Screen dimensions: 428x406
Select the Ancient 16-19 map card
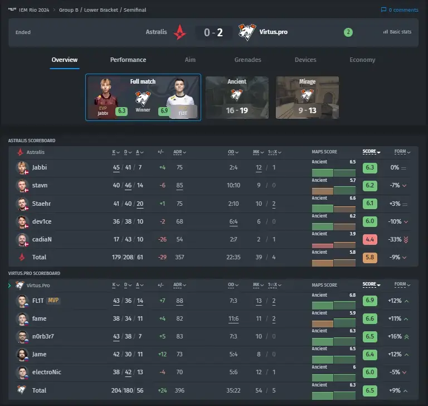(237, 98)
